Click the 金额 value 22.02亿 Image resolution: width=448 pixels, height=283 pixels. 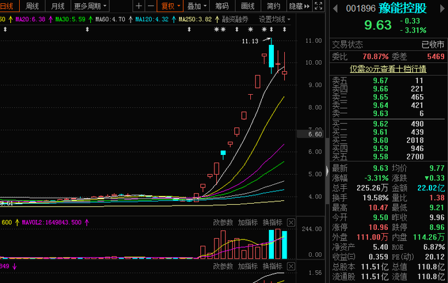click(x=431, y=188)
